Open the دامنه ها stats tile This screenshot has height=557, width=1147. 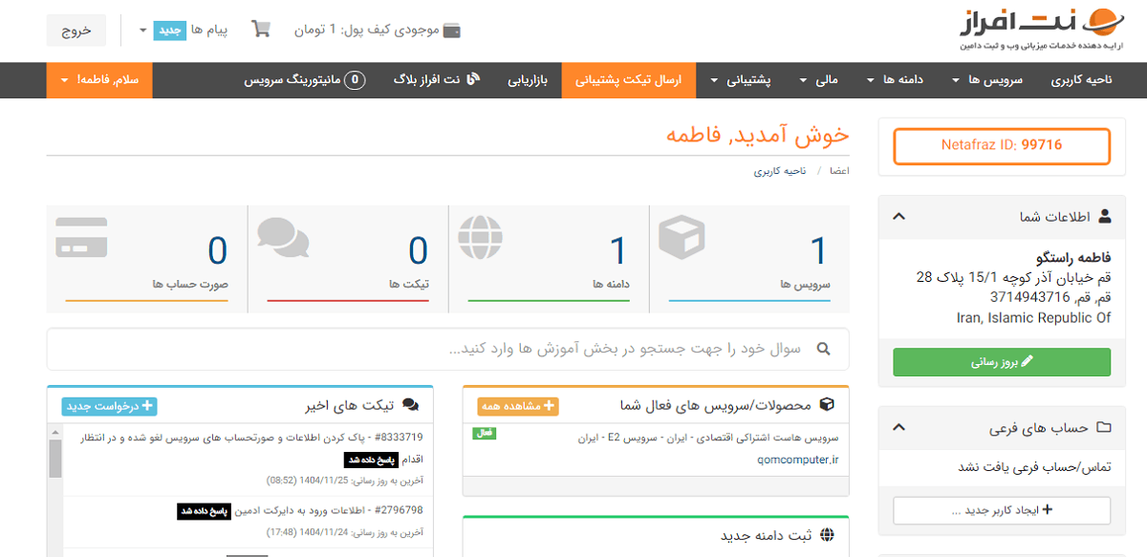[549, 259]
